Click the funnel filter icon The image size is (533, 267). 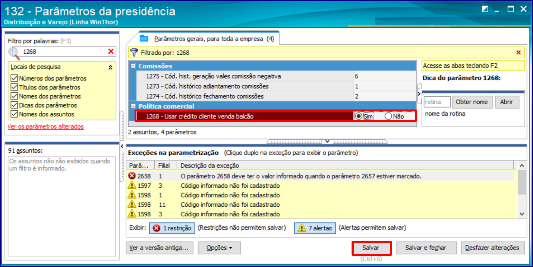(134, 53)
